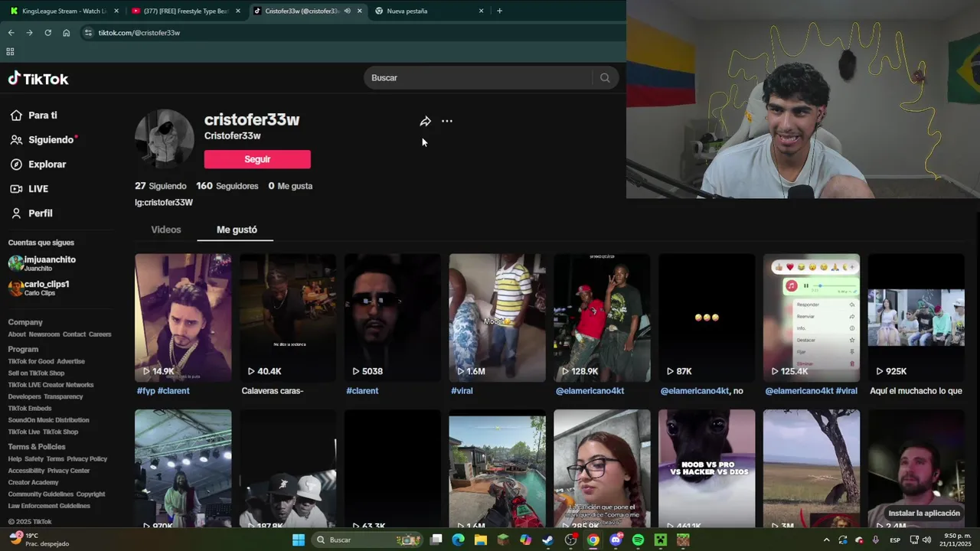The width and height of the screenshot is (980, 551).
Task: Open the NOOB VS PRO VS HACKER video
Action: tap(707, 468)
